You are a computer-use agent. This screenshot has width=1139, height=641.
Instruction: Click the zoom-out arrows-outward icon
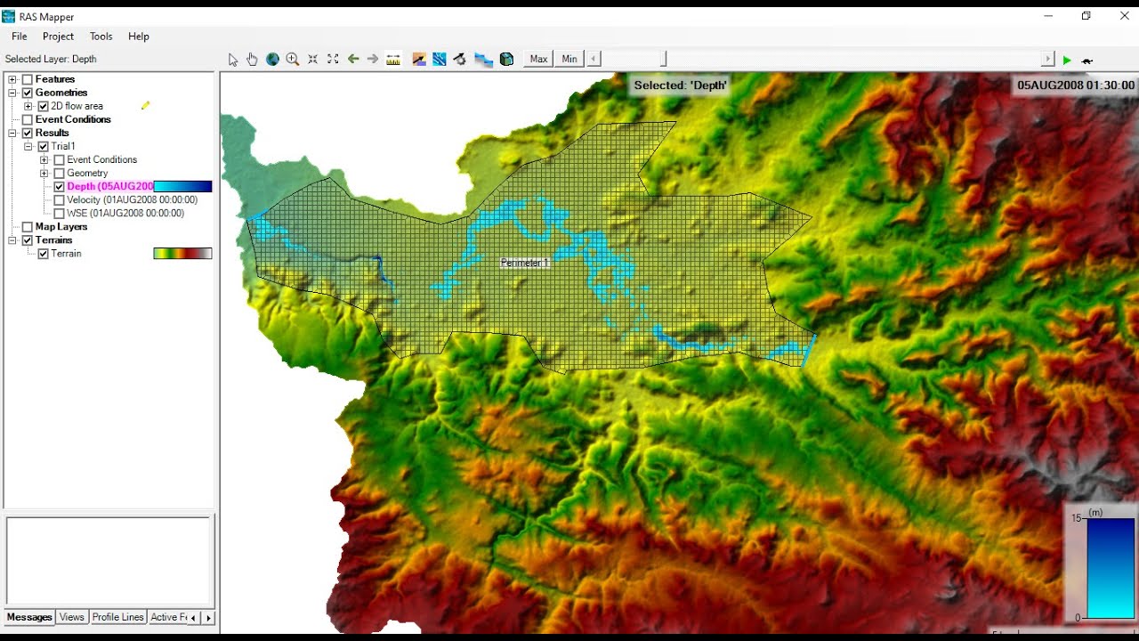[333, 60]
